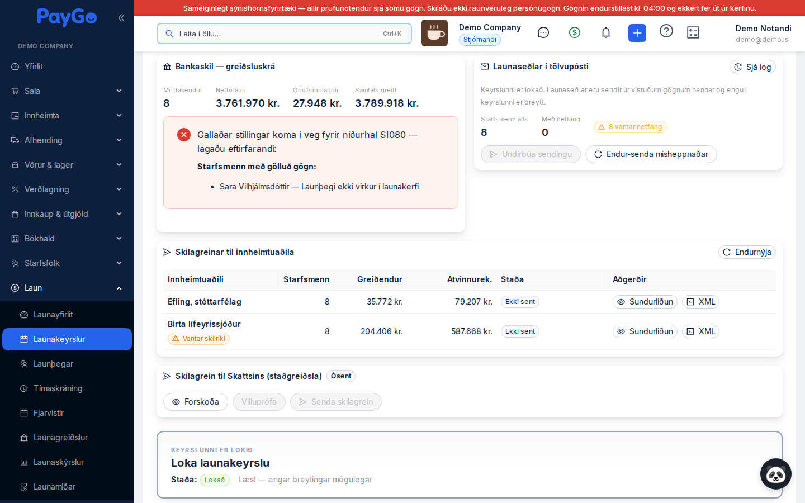Open Launagreiðslur submenu item
805x503 pixels.
[67, 438]
